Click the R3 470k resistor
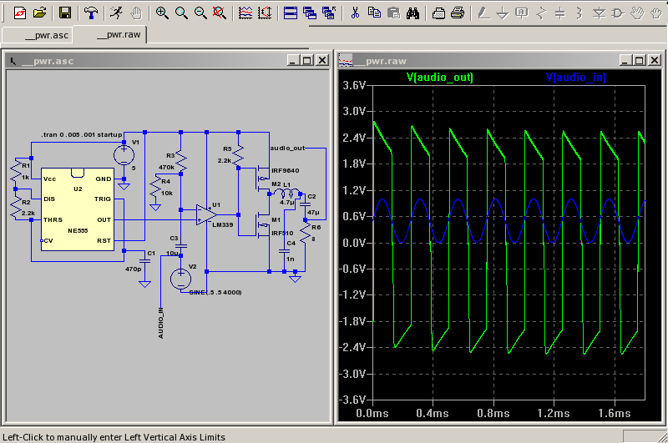The image size is (668, 443). (x=181, y=161)
